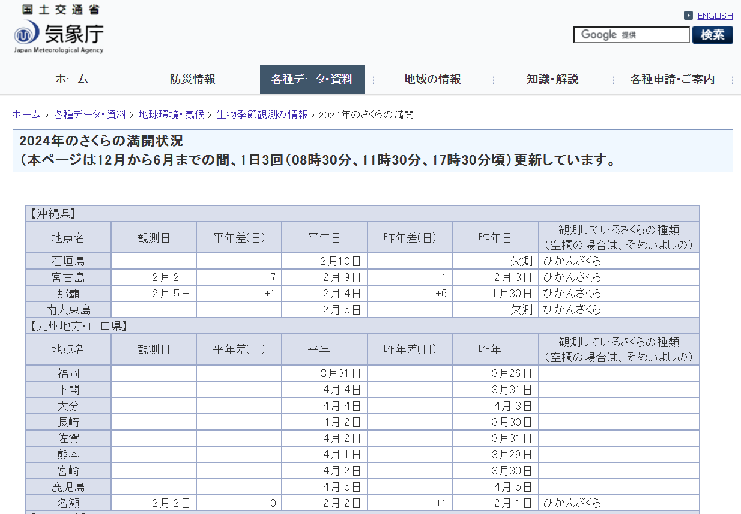Open the 地域の情報 navigation tab

point(432,79)
